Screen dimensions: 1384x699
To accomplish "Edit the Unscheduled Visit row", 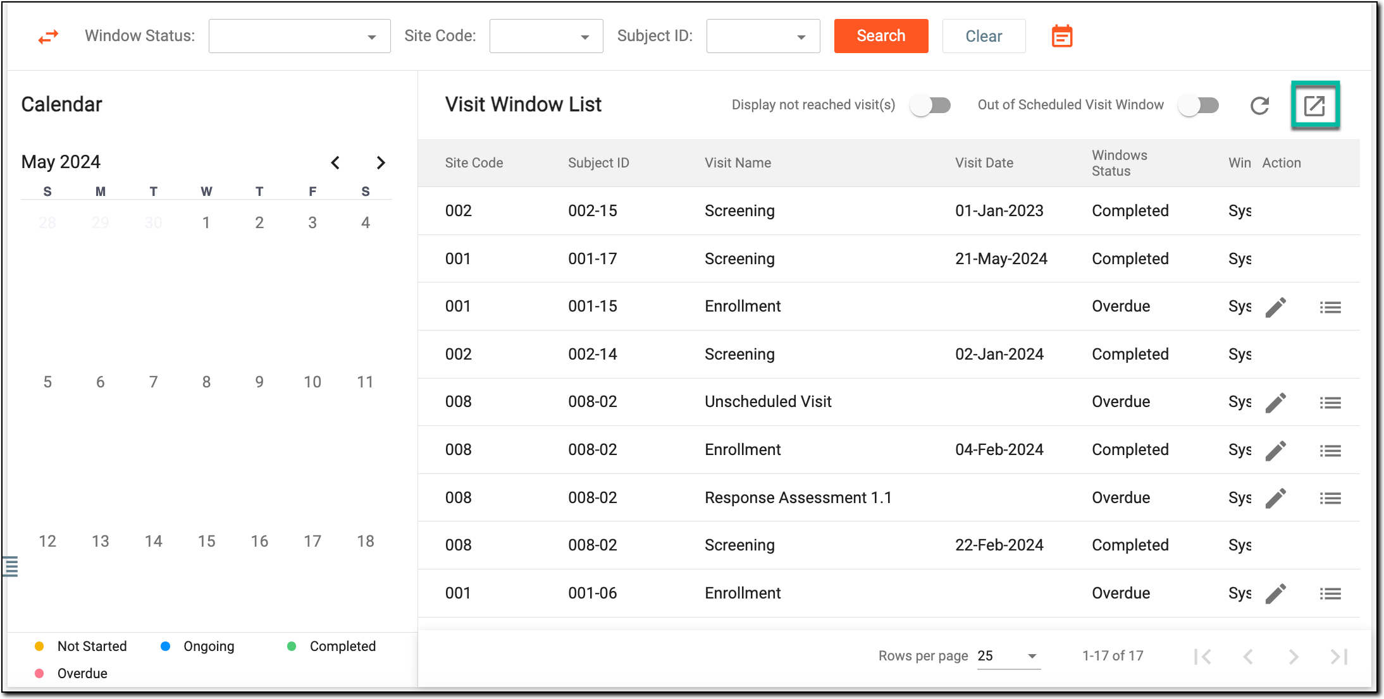I will [1275, 403].
